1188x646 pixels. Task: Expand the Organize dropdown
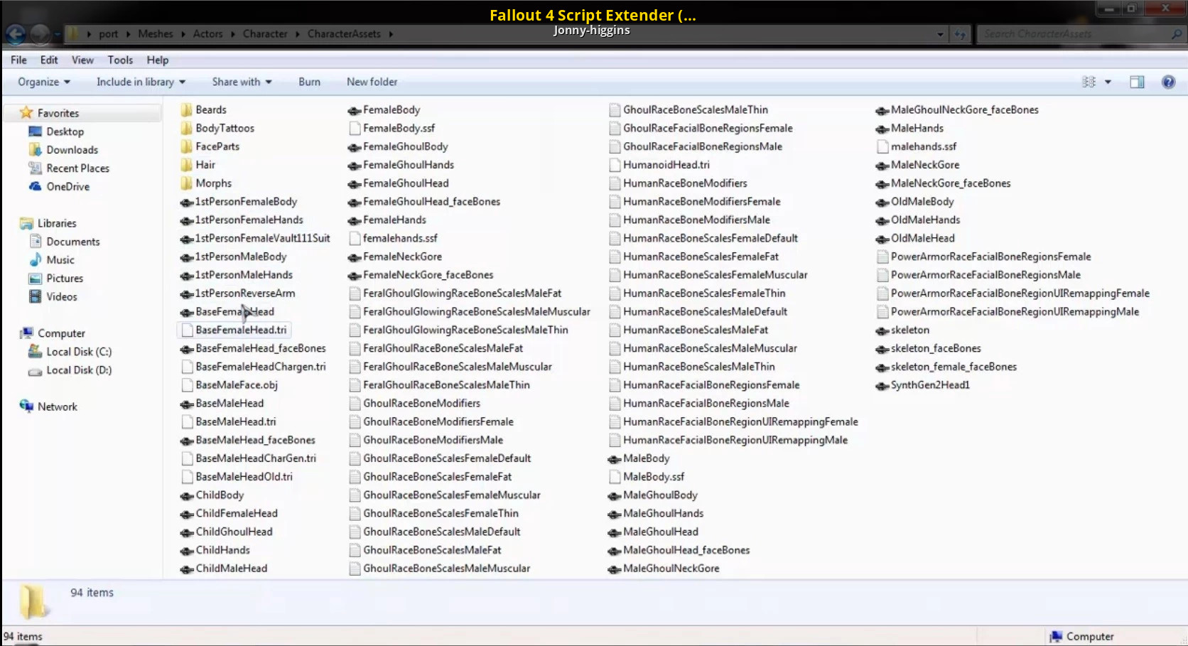pos(44,82)
